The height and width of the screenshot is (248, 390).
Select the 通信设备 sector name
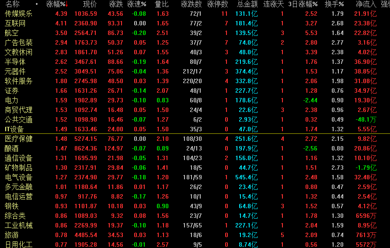coord(19,158)
